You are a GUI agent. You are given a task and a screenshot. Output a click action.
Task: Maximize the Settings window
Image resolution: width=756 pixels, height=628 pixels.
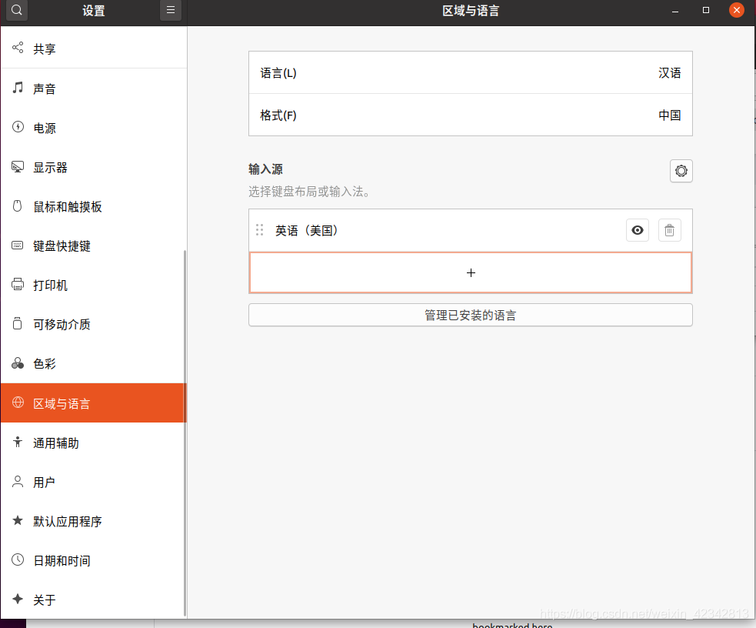706,10
